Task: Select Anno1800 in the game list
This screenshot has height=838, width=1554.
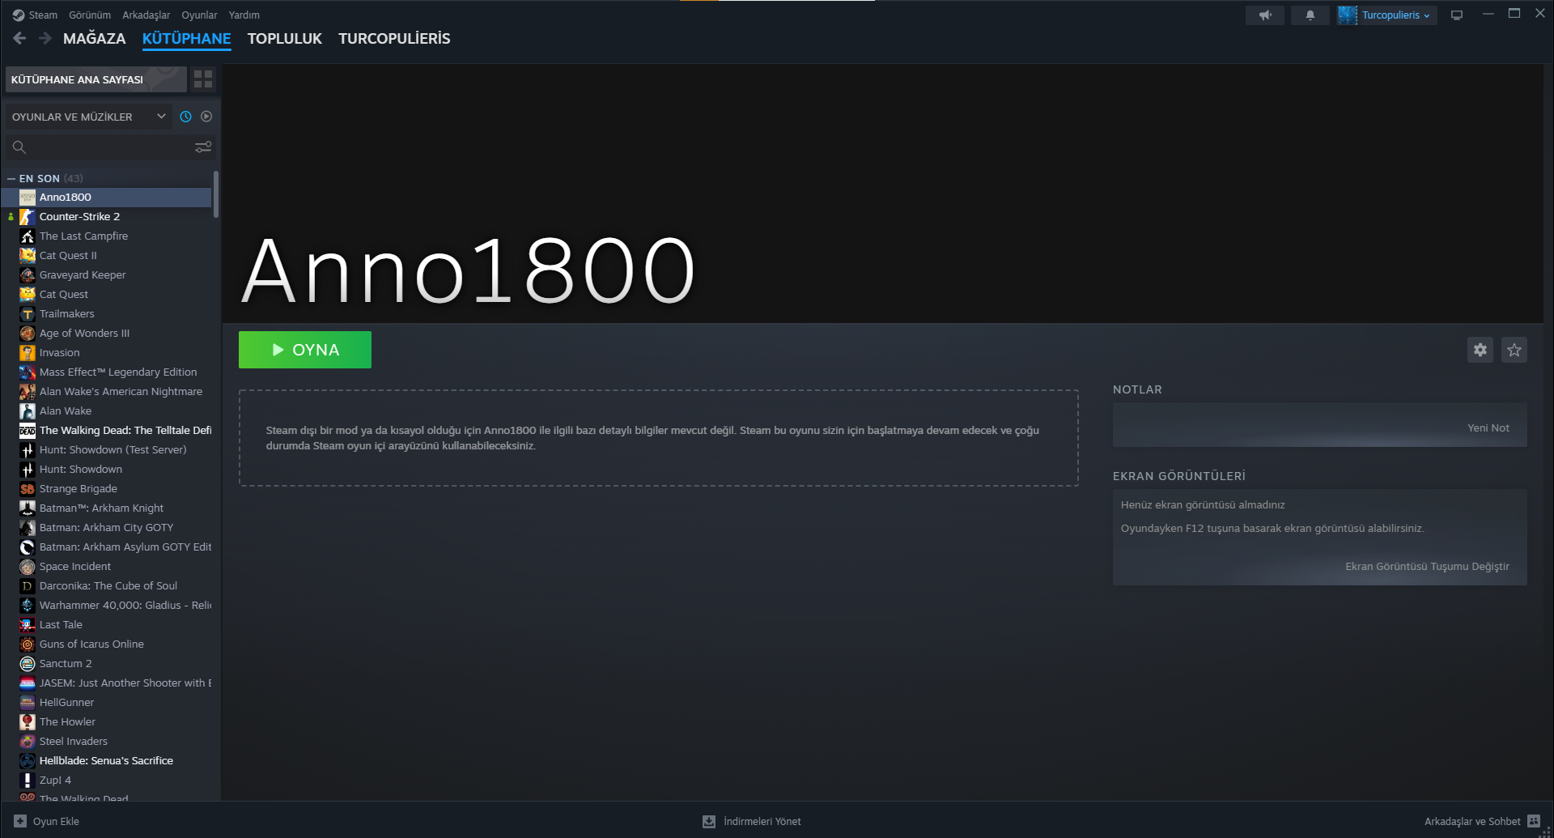Action: [106, 198]
